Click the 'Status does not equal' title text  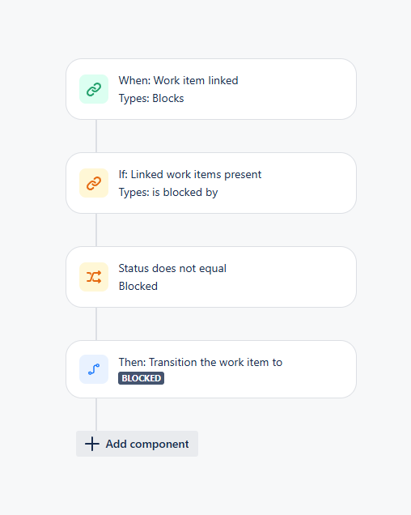click(172, 268)
